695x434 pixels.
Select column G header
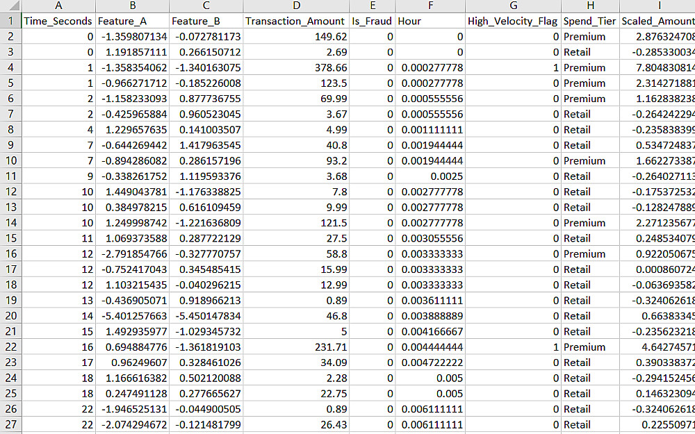(x=514, y=6)
